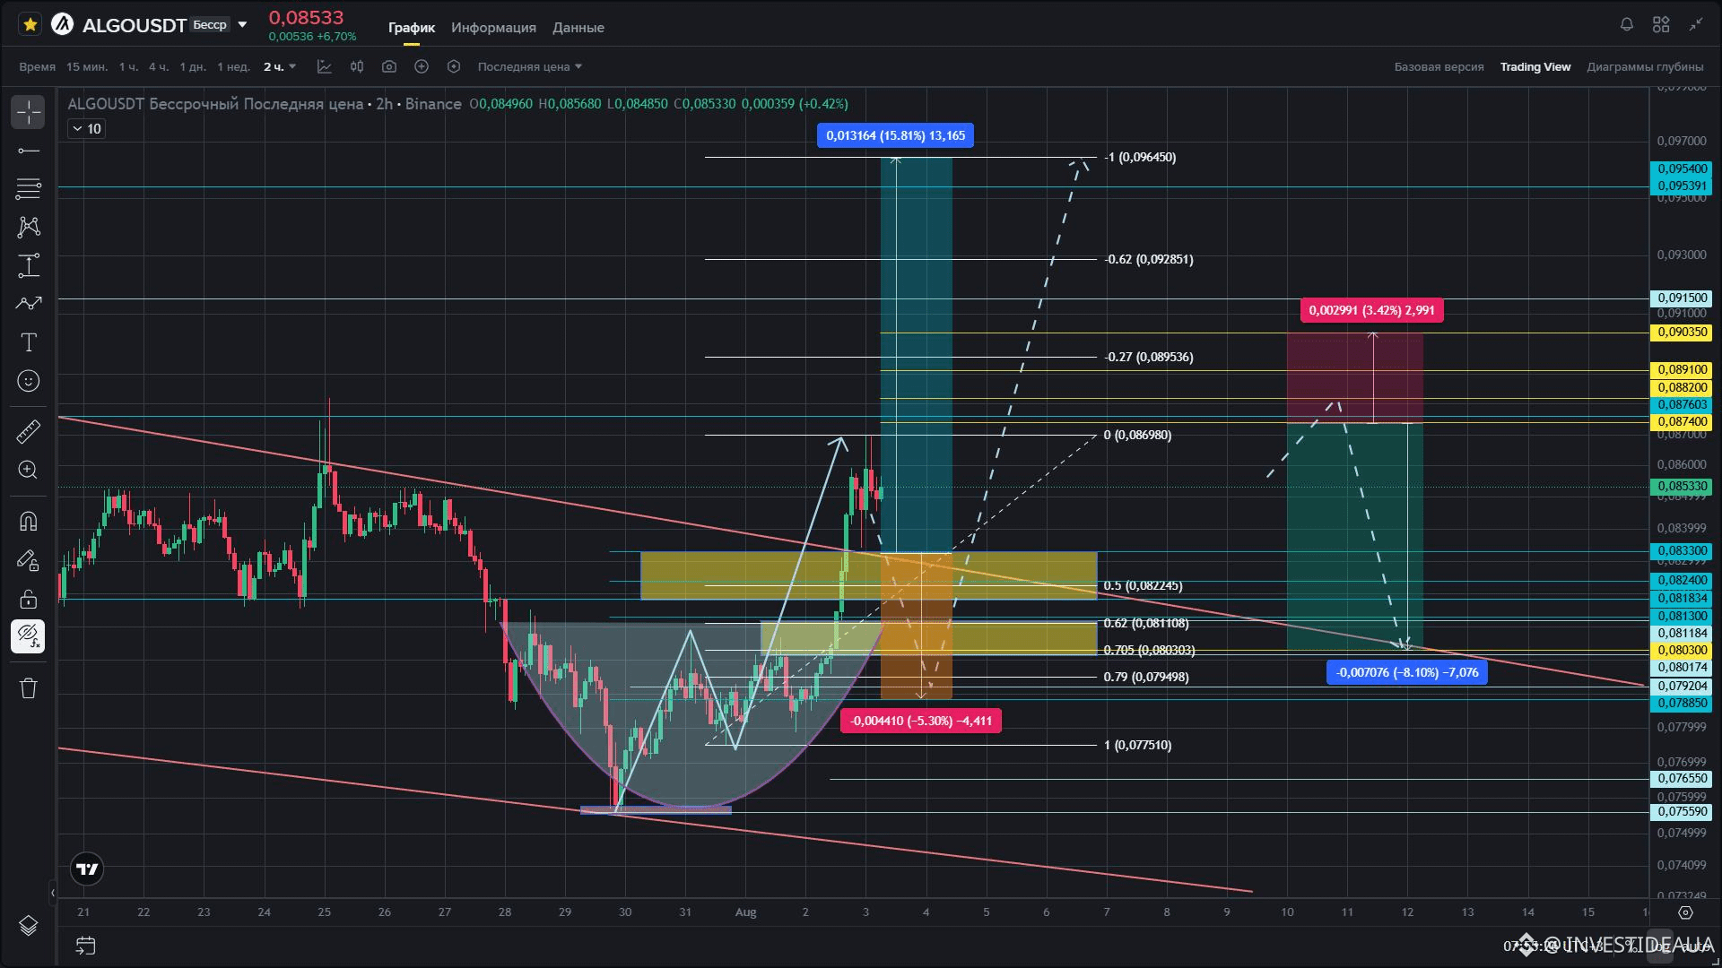Select the Trading View chart mode
Image resolution: width=1722 pixels, height=968 pixels.
pos(1535,67)
